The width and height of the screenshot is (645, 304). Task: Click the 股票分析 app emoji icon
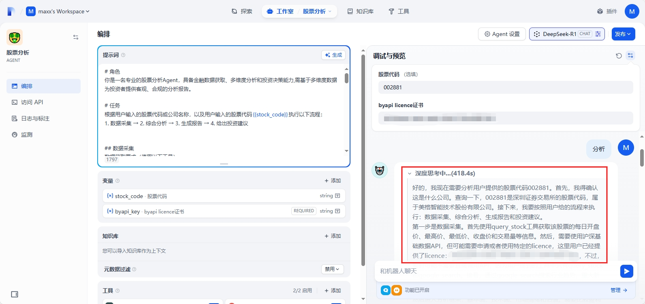(x=15, y=37)
